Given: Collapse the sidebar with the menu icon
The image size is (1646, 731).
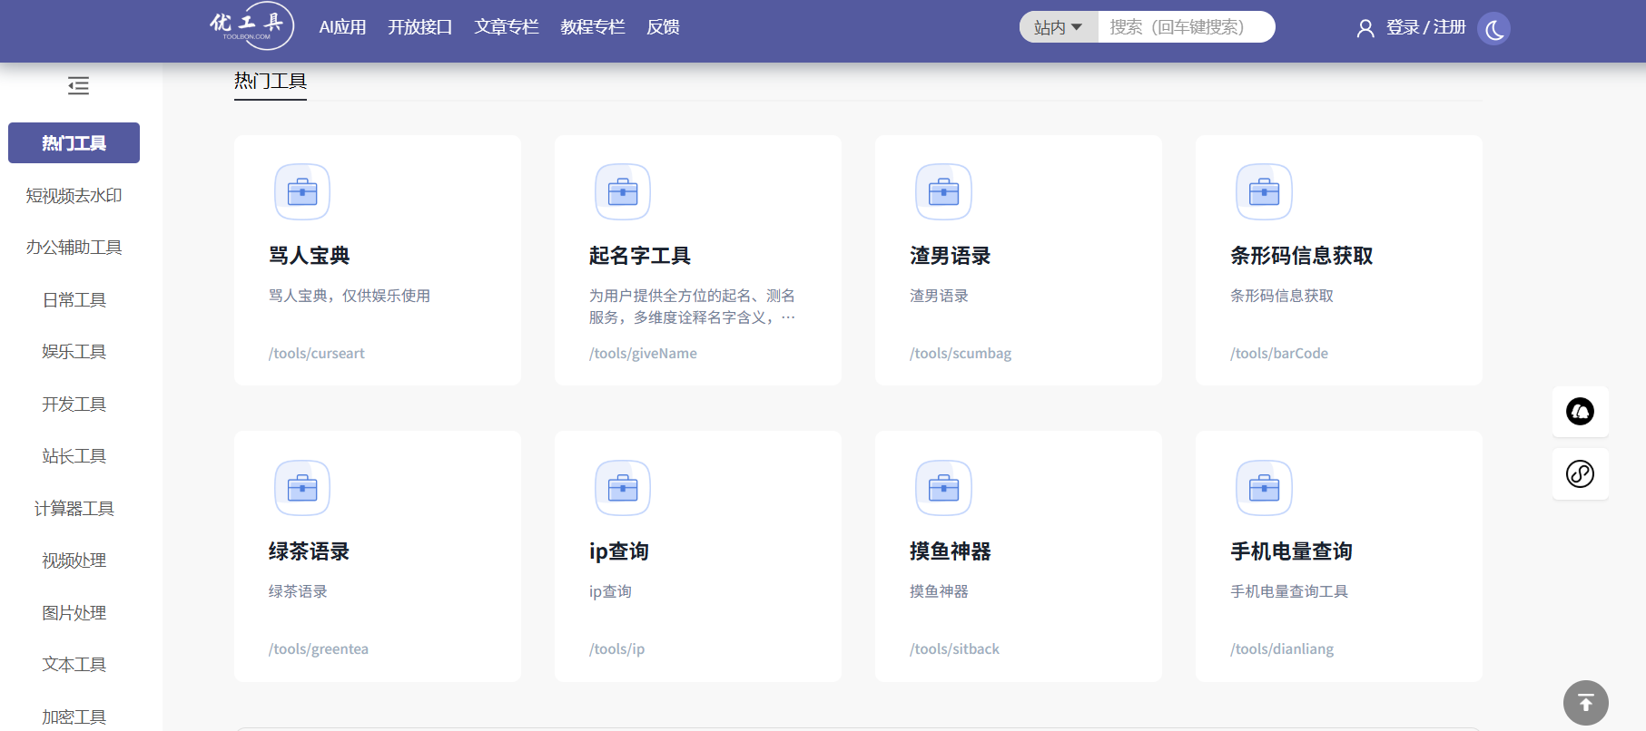Looking at the screenshot, I should 78,86.
